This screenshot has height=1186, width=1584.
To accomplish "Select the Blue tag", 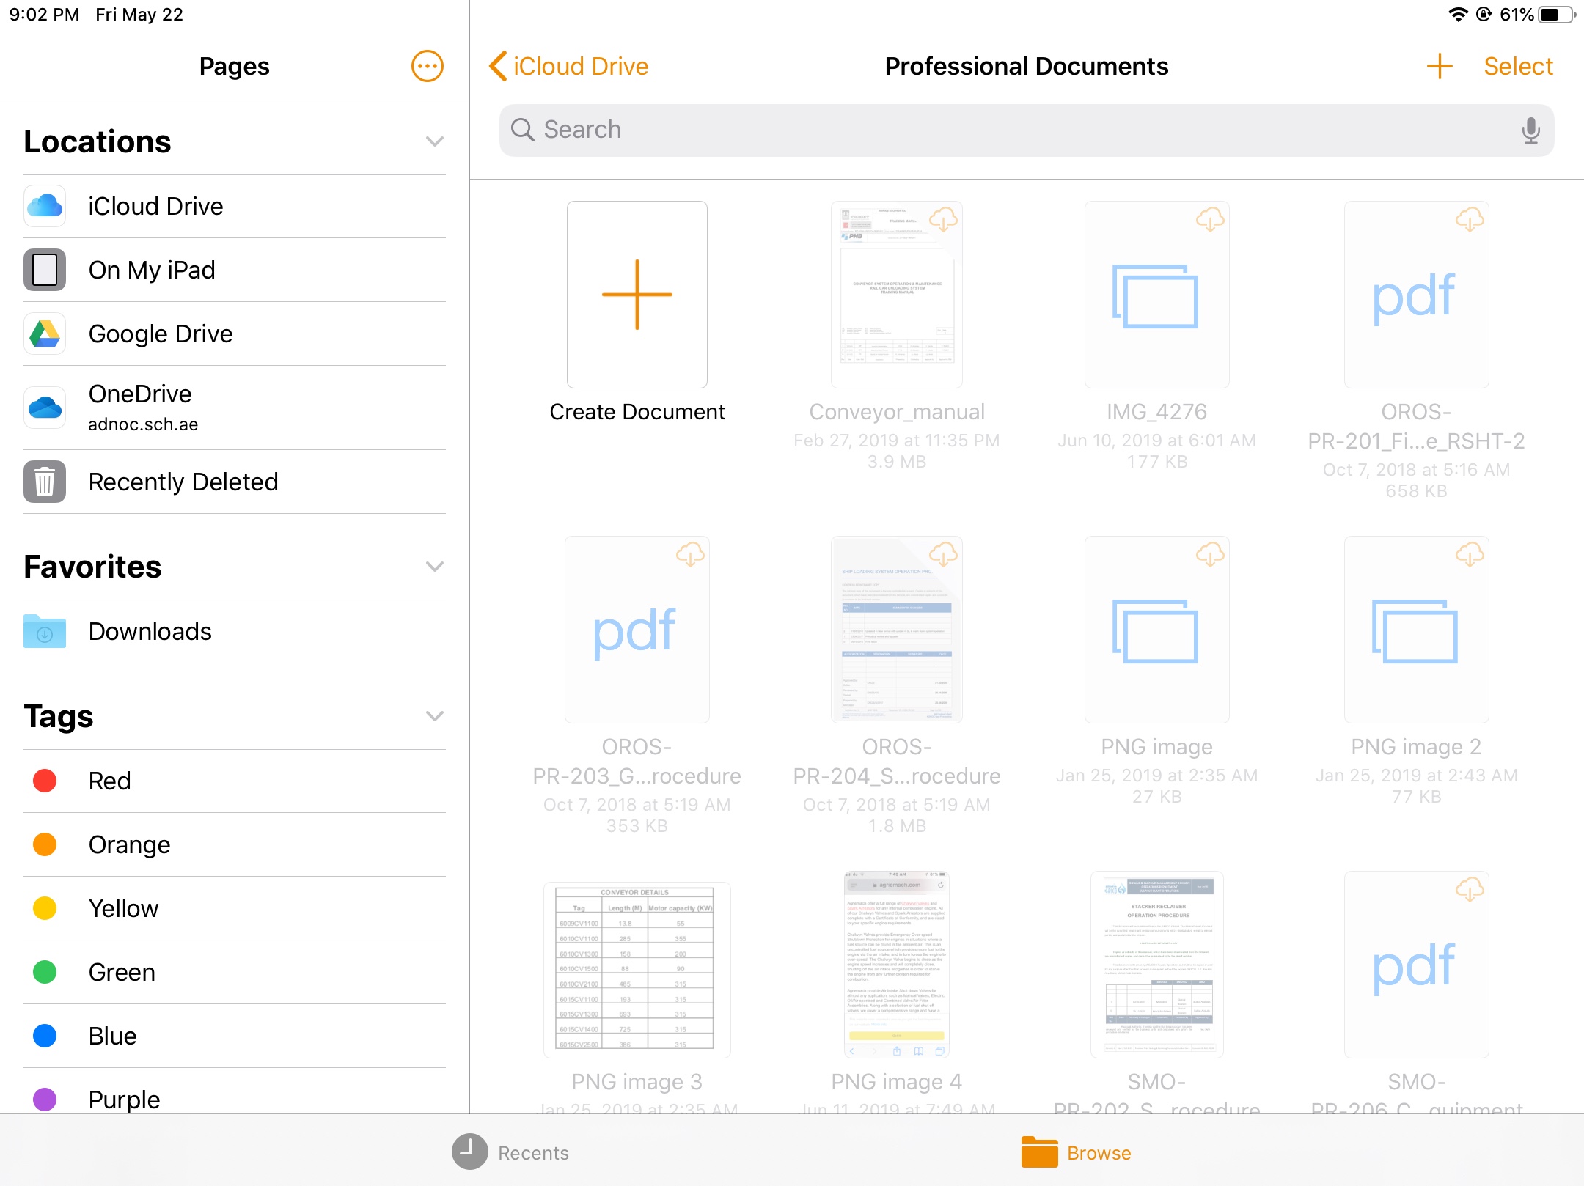I will point(111,1036).
